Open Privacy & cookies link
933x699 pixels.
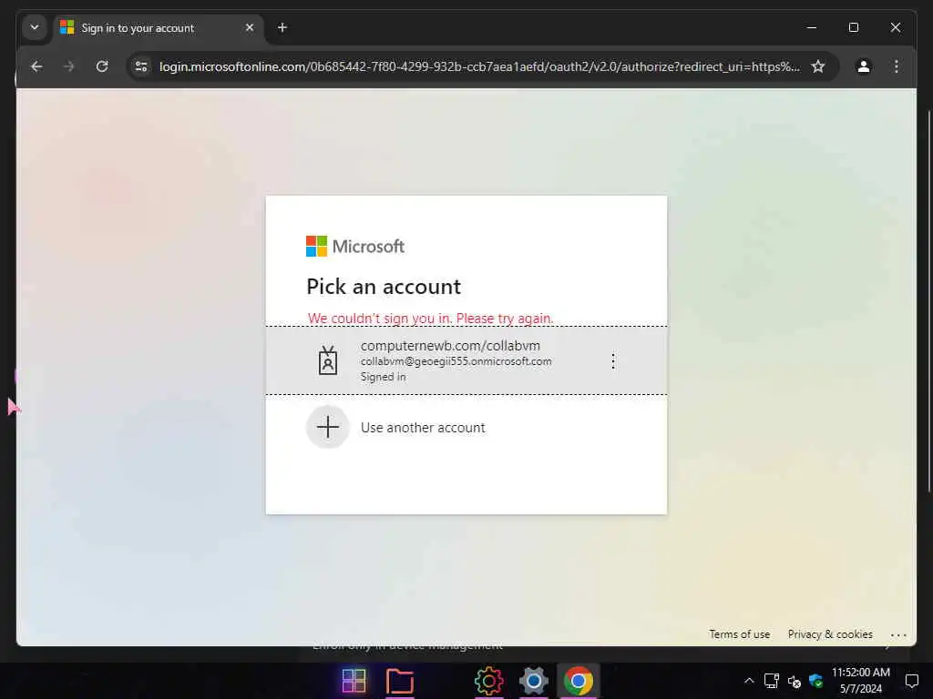point(830,634)
